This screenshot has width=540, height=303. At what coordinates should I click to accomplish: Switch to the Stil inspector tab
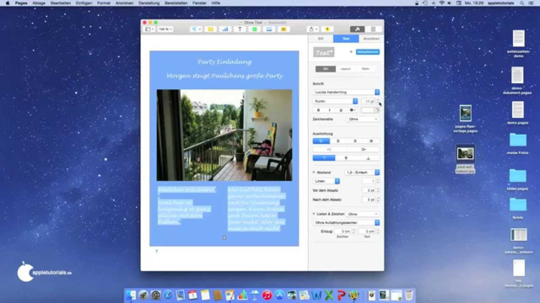tap(321, 38)
